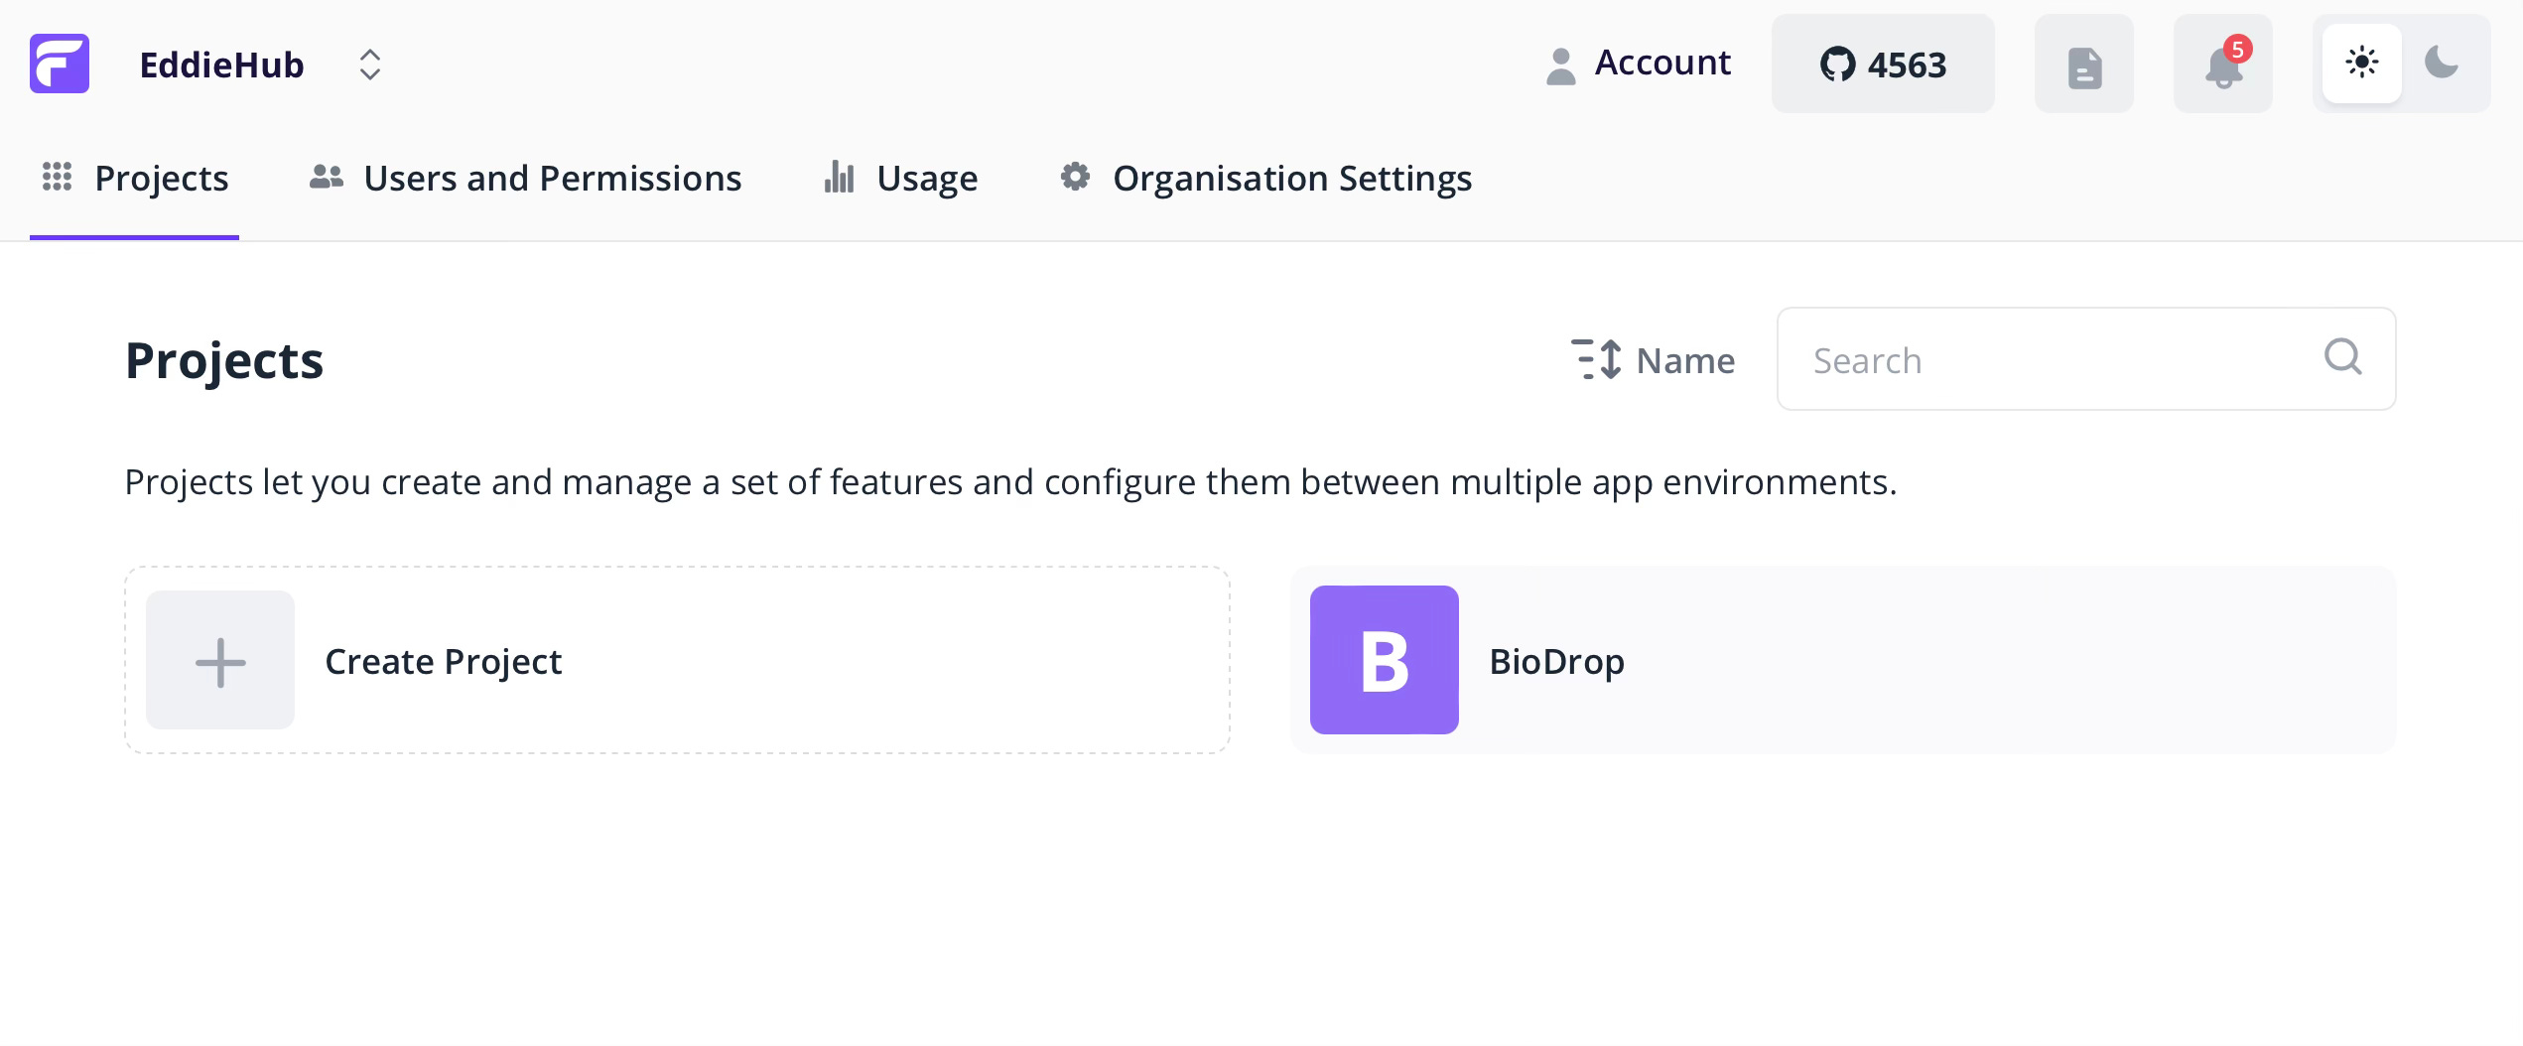Viewport: 2523px width, 1046px height.
Task: Expand the EddieHub organisation selector chevrons
Action: (x=369, y=65)
